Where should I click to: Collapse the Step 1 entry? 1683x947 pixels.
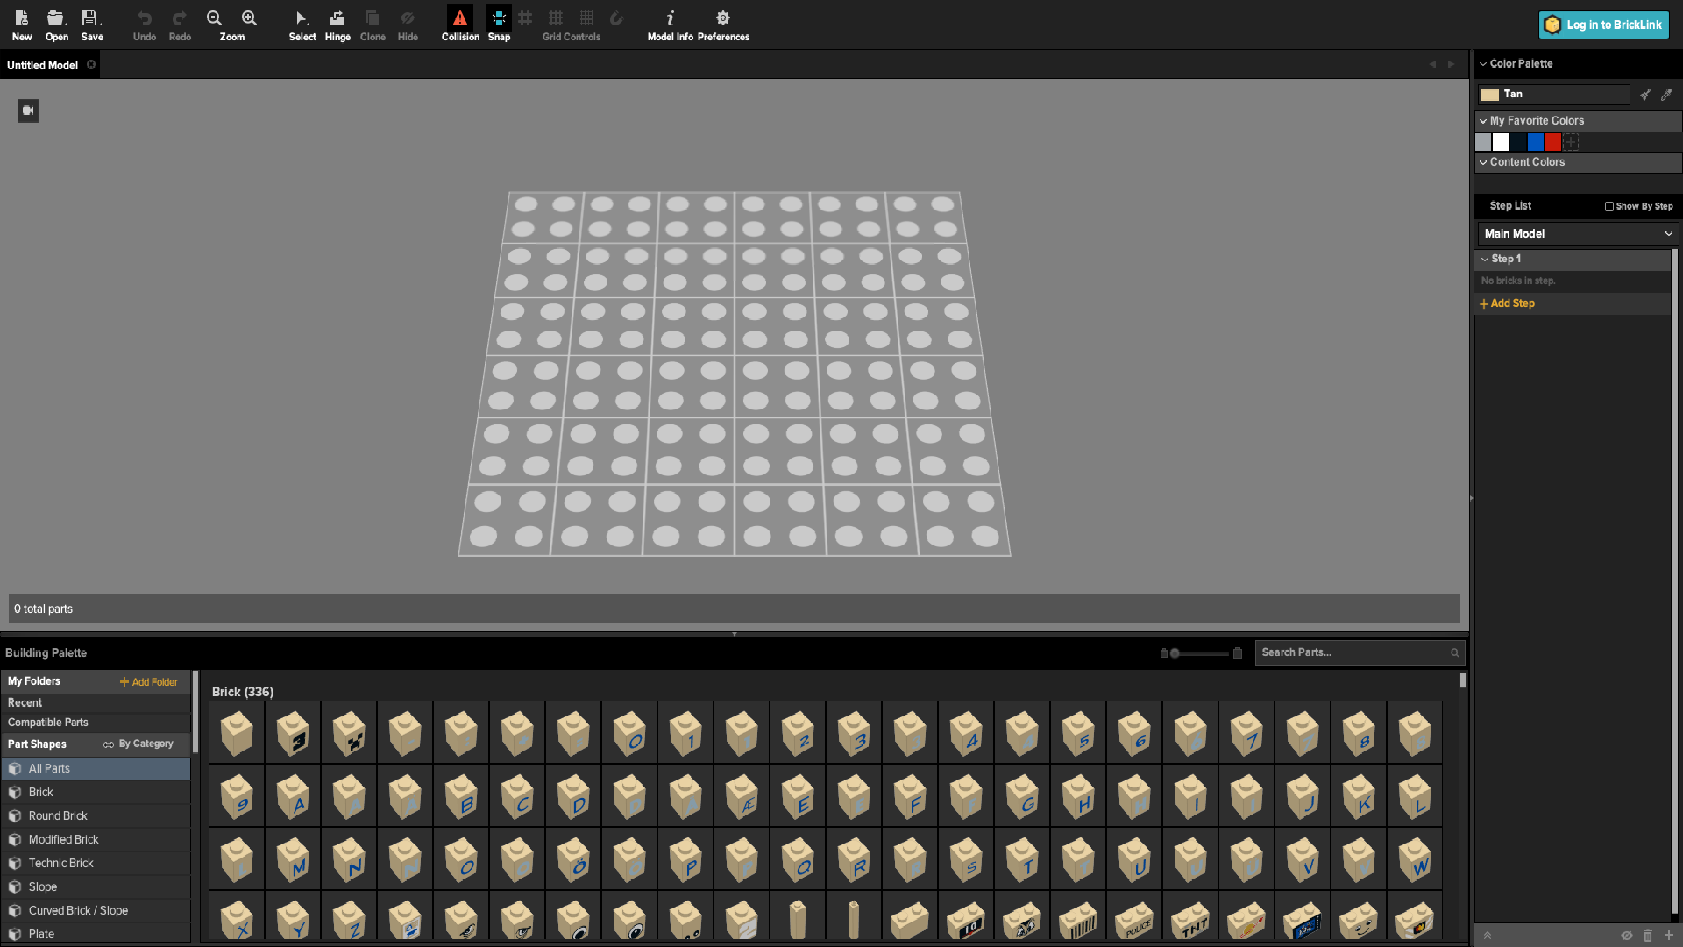click(1485, 260)
